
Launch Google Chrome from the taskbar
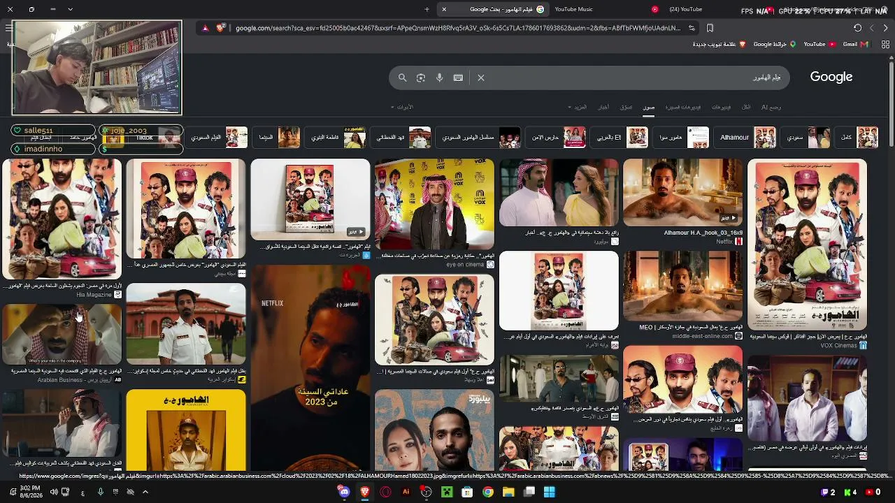(488, 492)
